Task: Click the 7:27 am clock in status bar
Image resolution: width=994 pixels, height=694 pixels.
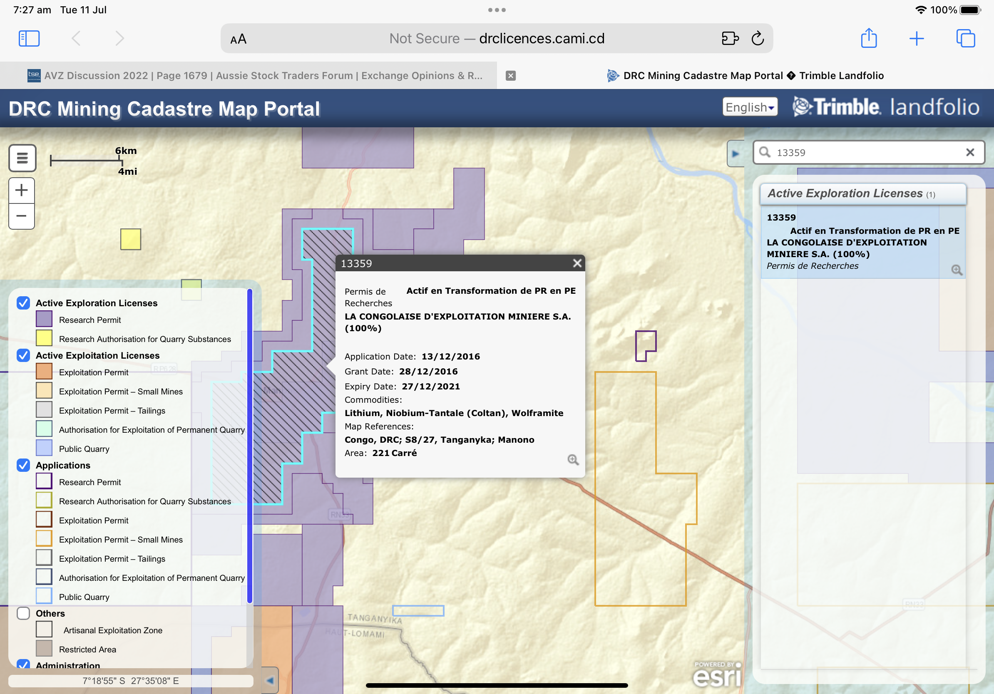Action: (x=32, y=10)
